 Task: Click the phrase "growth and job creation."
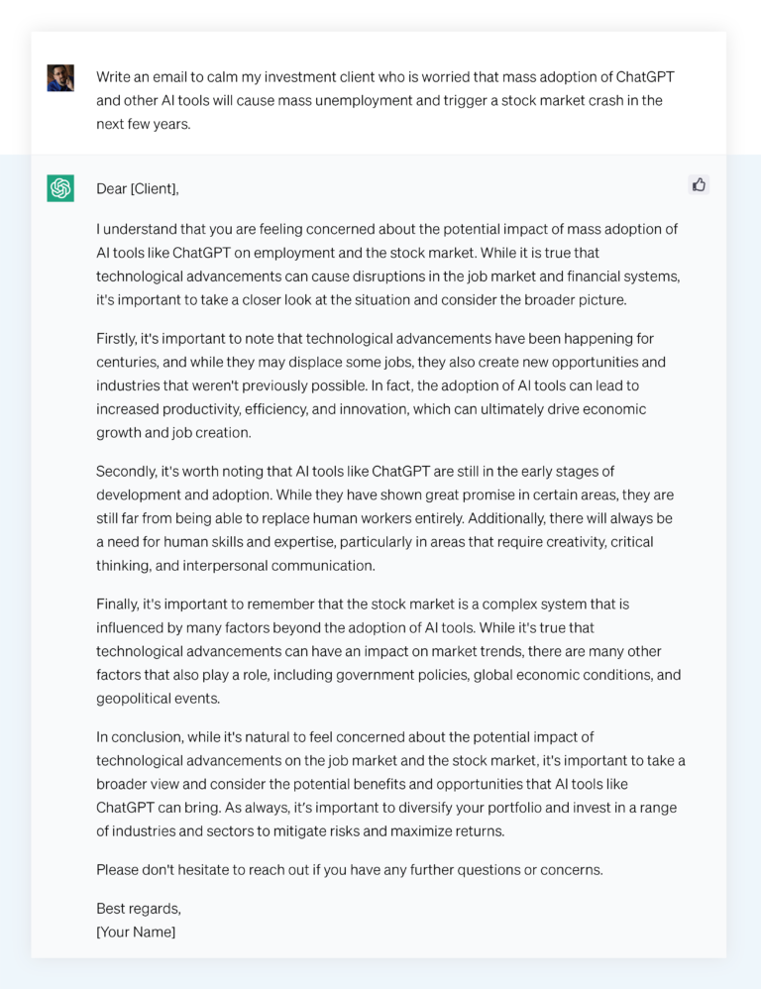(x=173, y=433)
